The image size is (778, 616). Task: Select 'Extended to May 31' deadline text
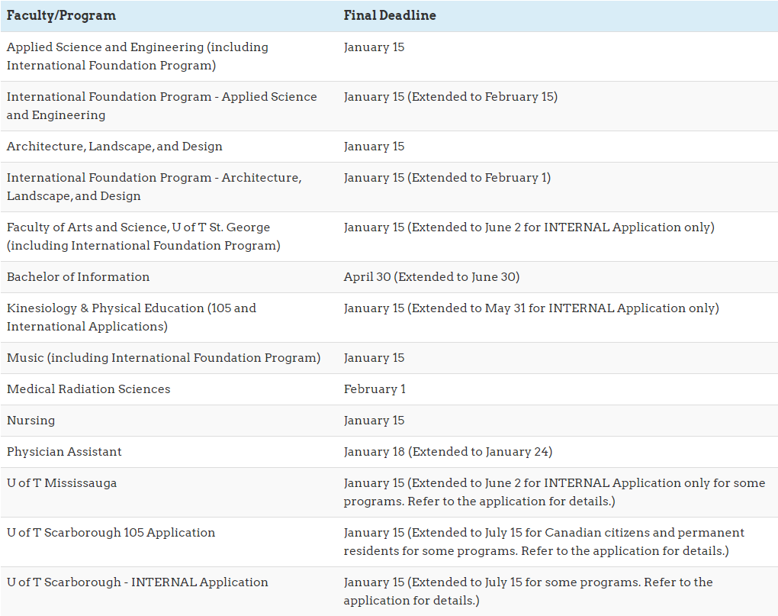point(468,308)
